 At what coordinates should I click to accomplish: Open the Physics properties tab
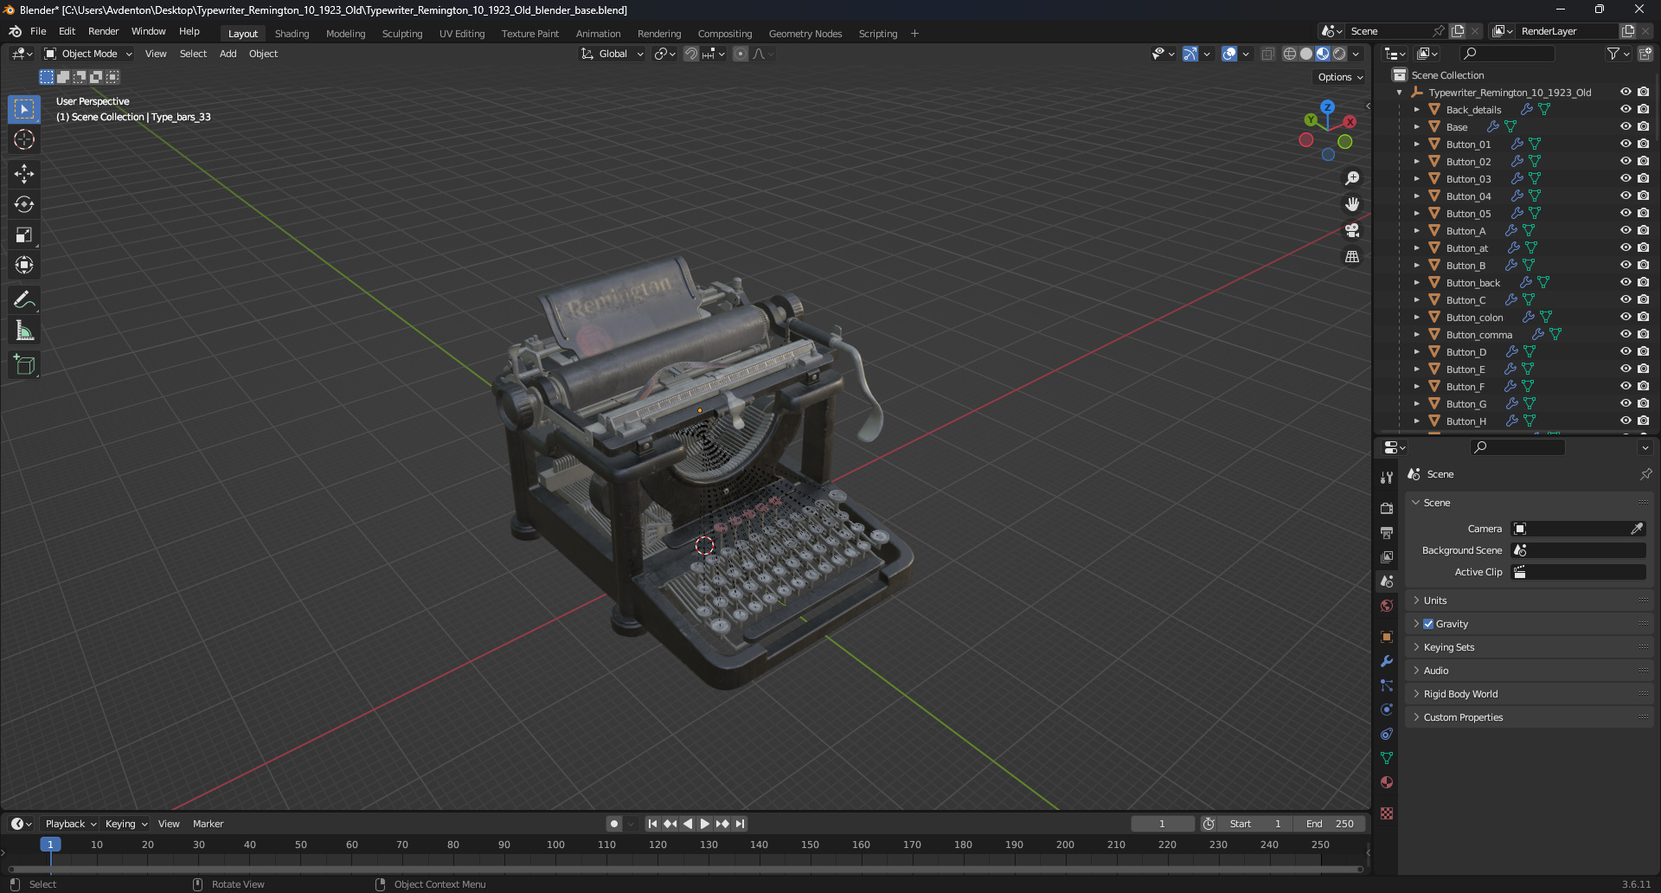(1387, 710)
